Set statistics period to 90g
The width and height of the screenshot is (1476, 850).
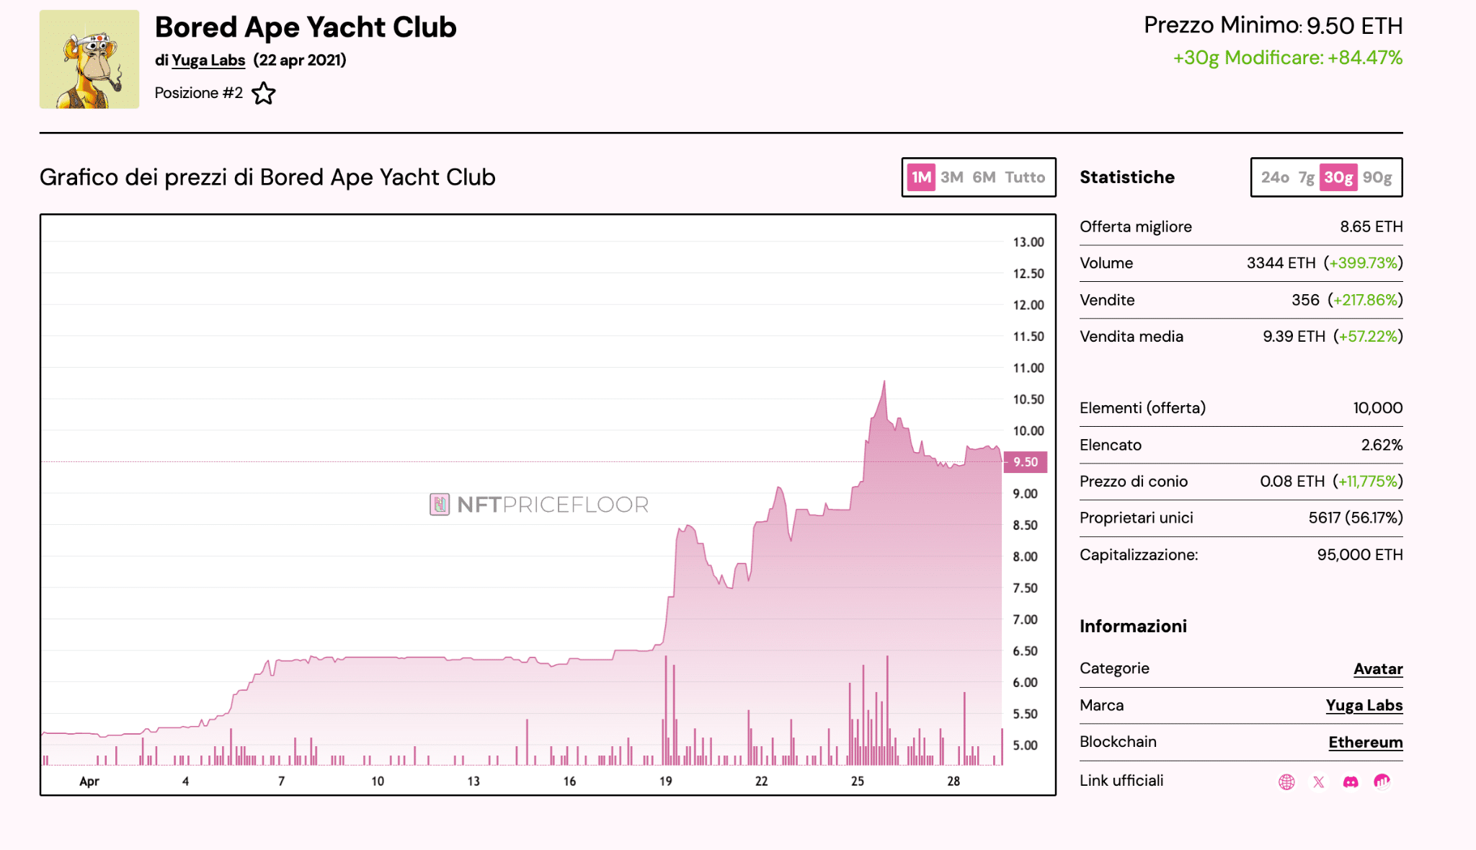tap(1377, 177)
